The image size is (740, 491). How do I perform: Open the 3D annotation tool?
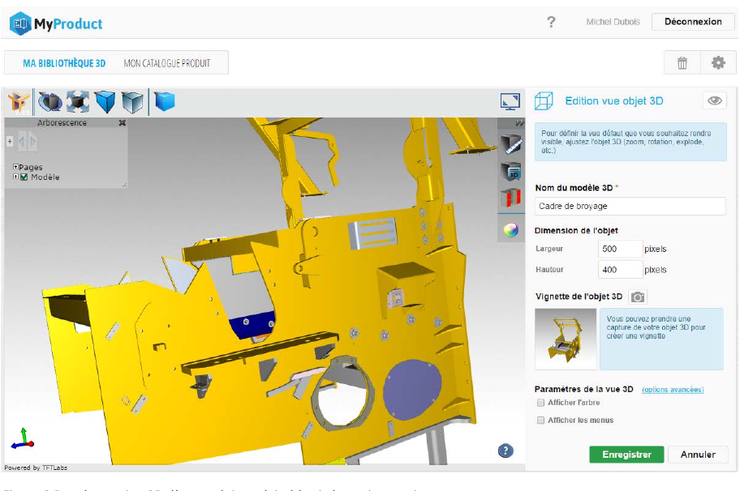(510, 172)
